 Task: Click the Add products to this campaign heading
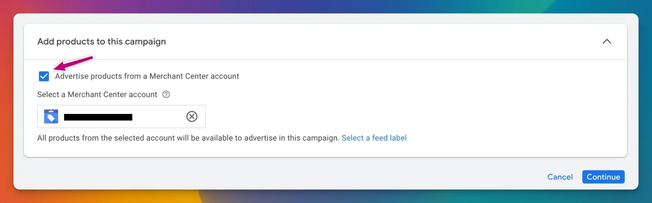click(102, 41)
